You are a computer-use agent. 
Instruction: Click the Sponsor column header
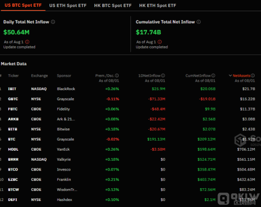coord(64,76)
